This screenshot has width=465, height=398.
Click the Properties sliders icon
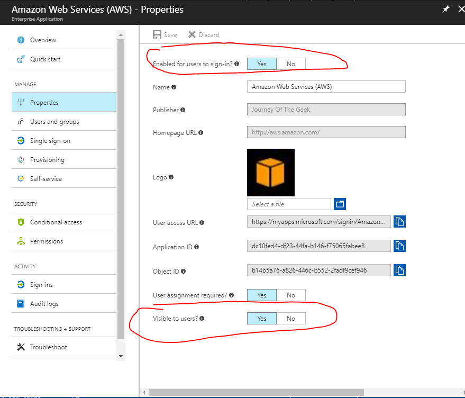[x=21, y=102]
